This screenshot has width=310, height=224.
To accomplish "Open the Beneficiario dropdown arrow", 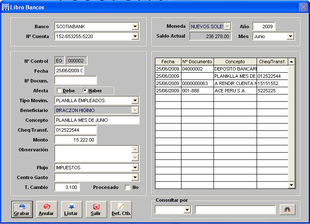I will 135,110.
